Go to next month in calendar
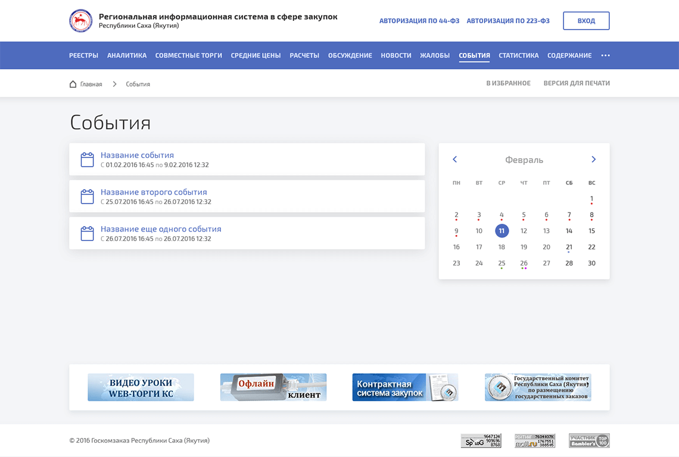679x457 pixels. [593, 159]
